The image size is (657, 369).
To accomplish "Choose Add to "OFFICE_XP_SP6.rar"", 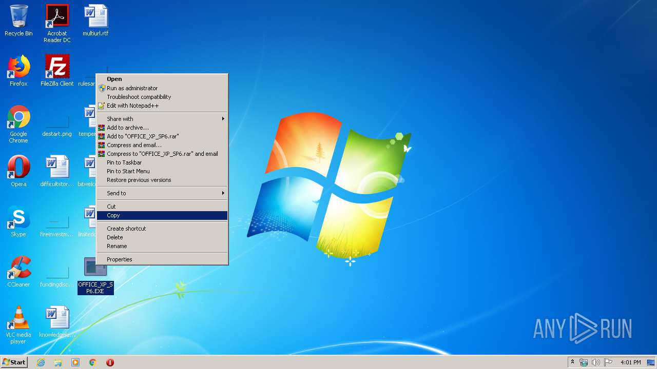I will pos(162,136).
